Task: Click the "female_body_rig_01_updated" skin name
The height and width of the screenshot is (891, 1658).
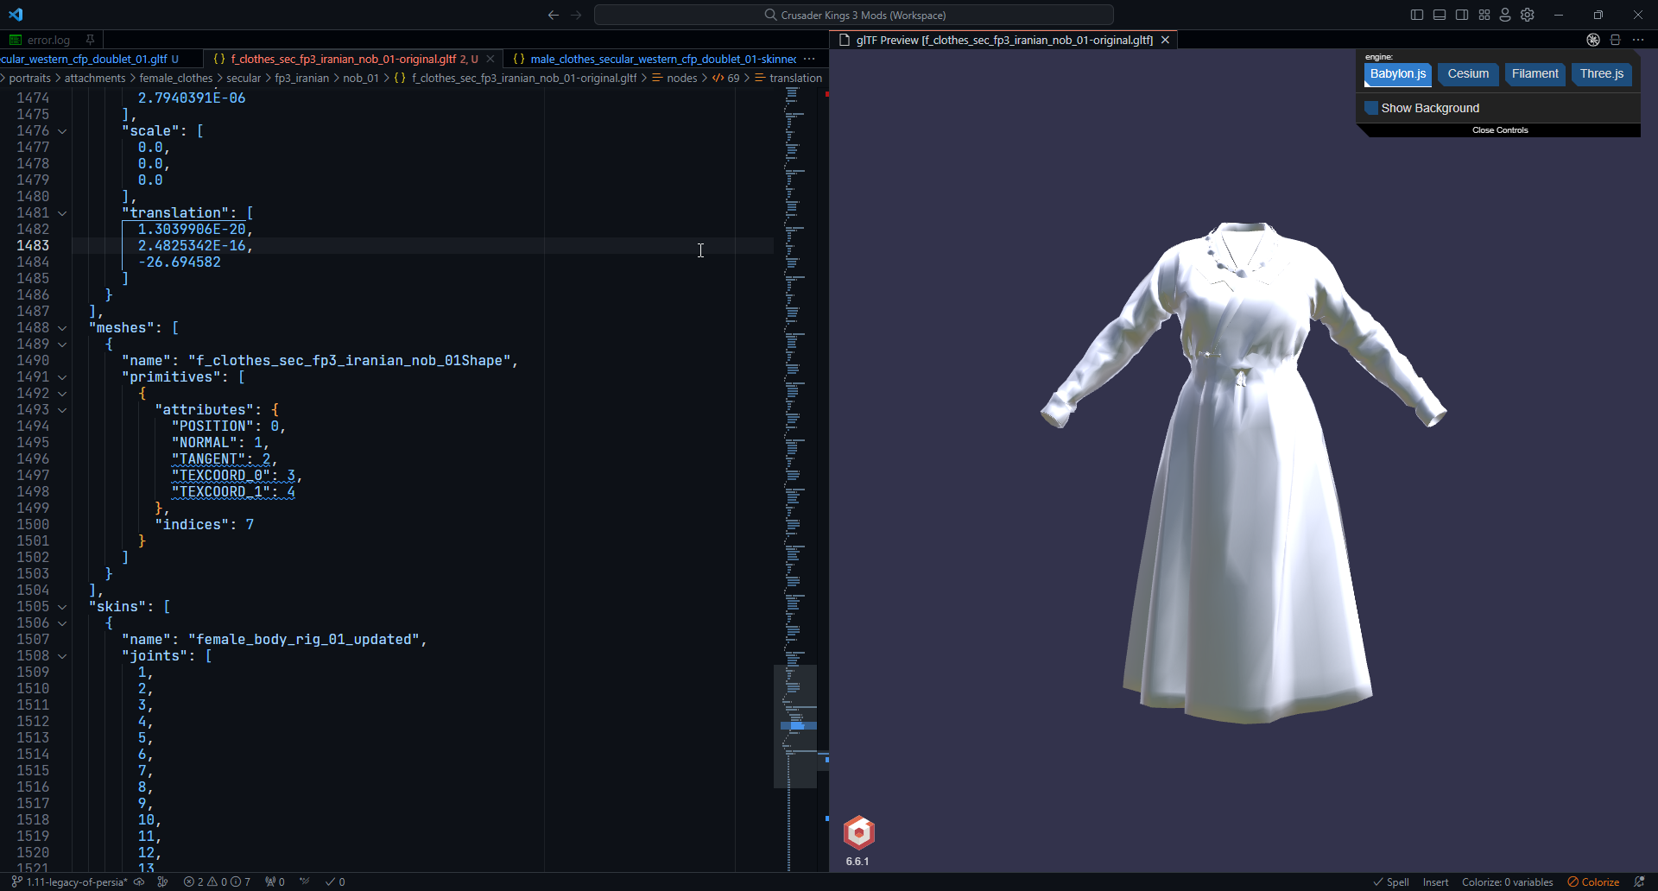Action: (x=303, y=640)
